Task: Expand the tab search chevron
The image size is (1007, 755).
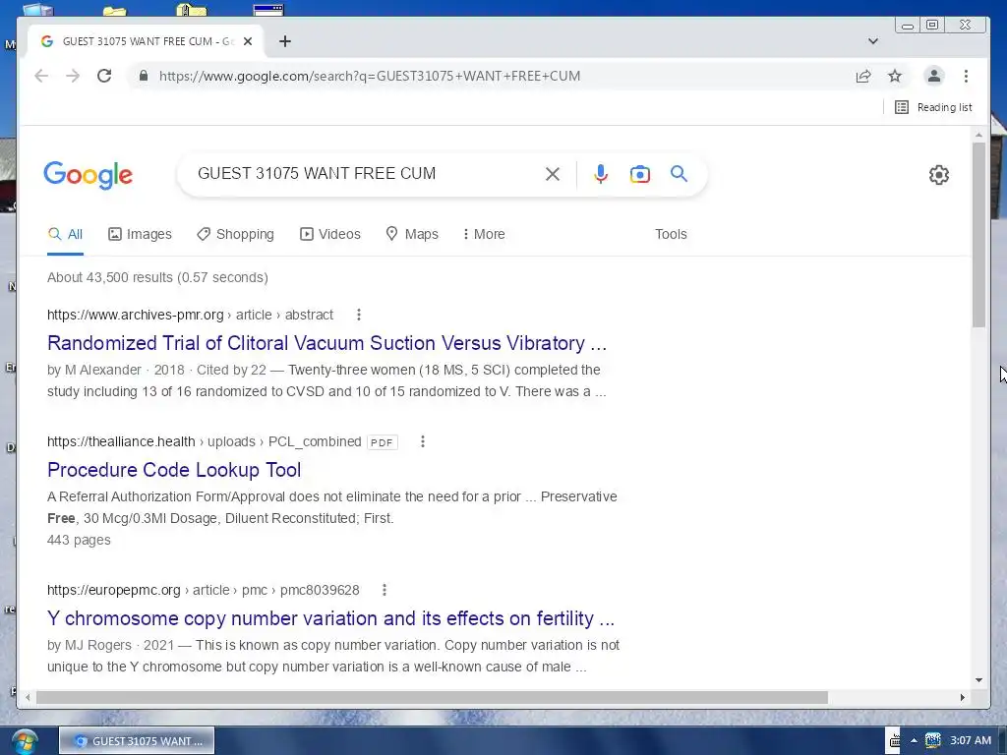Action: pos(873,41)
